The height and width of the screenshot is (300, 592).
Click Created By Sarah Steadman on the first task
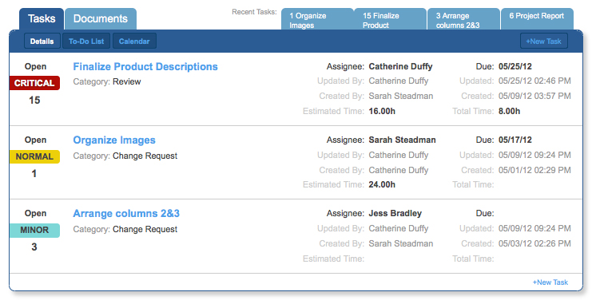tap(401, 96)
